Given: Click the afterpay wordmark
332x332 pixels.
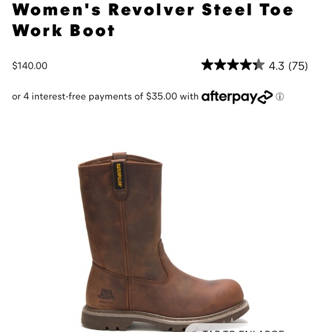Looking at the screenshot, I should point(230,97).
